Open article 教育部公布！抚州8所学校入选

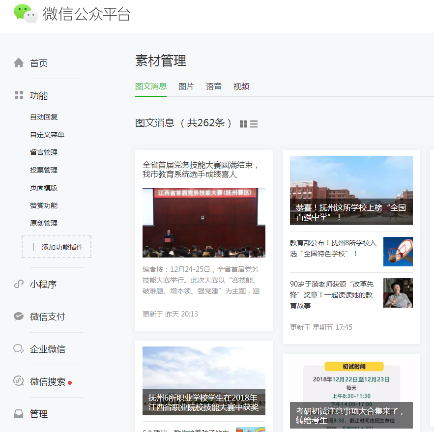(333, 248)
